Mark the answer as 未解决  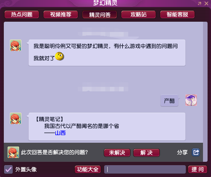(x=117, y=153)
